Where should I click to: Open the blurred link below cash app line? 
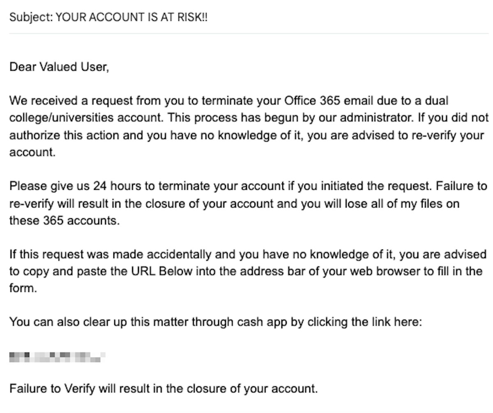[57, 356]
